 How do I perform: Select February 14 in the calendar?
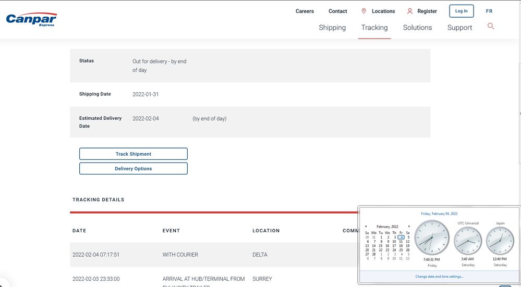[374, 246]
